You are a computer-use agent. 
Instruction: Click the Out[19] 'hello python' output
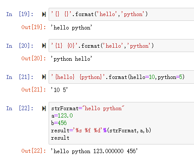71,27
